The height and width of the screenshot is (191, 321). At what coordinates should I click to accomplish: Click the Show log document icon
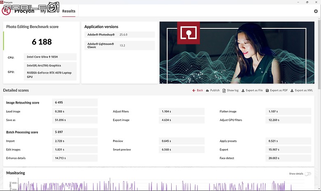point(224,90)
